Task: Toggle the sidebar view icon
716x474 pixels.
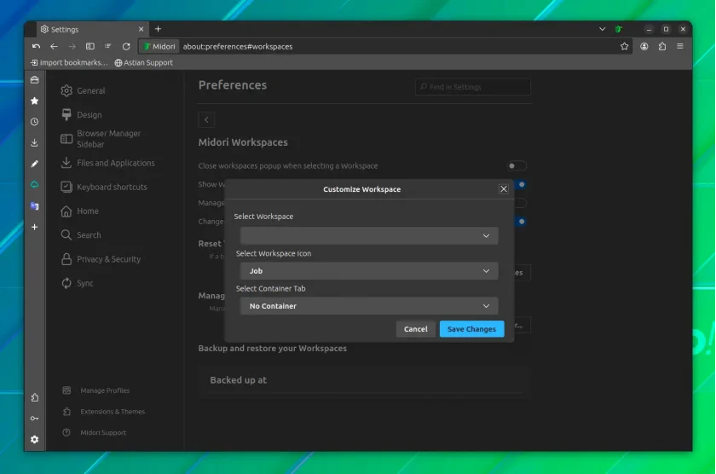Action: coord(90,46)
